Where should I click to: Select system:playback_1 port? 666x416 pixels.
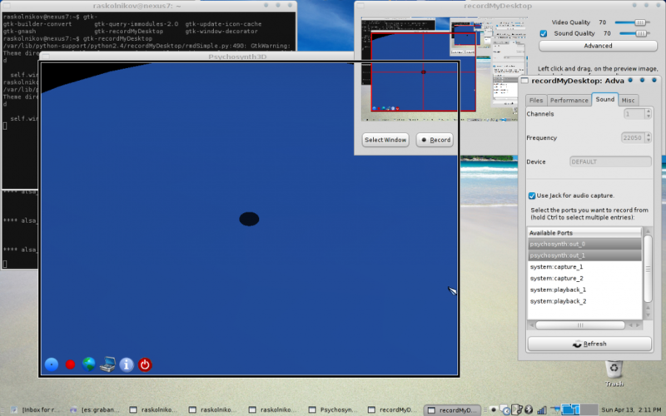[585, 290]
